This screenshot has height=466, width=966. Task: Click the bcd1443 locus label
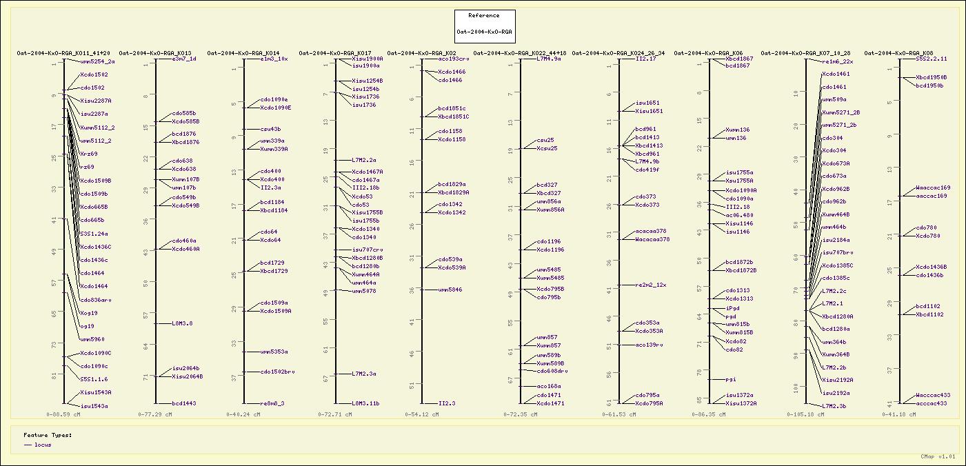coord(184,403)
